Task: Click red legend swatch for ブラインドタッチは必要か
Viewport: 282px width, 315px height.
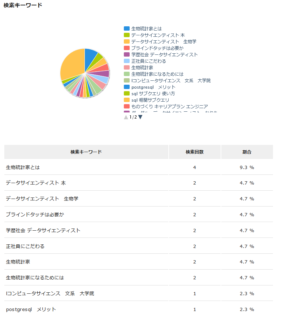Action: [x=127, y=48]
